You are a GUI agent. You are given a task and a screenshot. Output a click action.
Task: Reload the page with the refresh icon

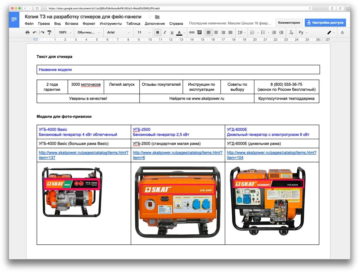pos(310,8)
